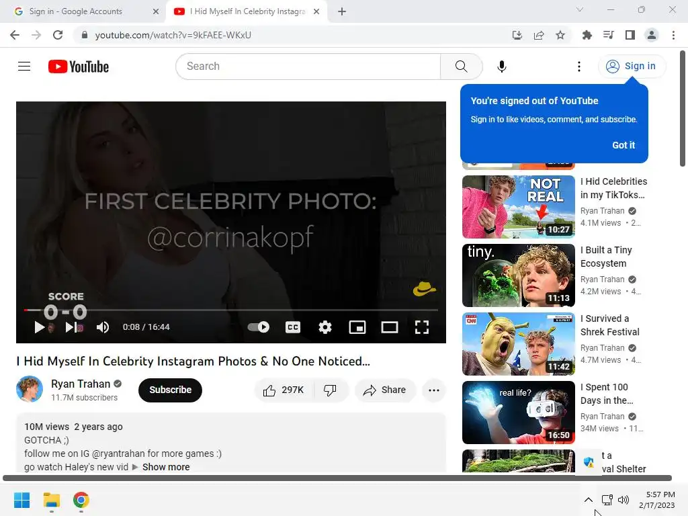
Task: Dismiss the signed-out popup with Got it
Action: tap(623, 145)
